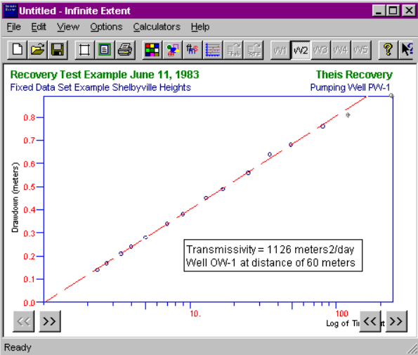This screenshot has width=418, height=355.
Task: Click the lower-left forward >> arrow button
Action: 50,321
